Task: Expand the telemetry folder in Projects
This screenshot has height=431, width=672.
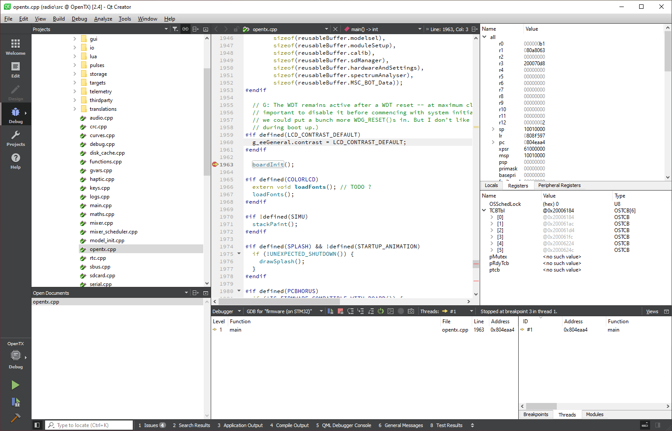Action: (x=74, y=91)
